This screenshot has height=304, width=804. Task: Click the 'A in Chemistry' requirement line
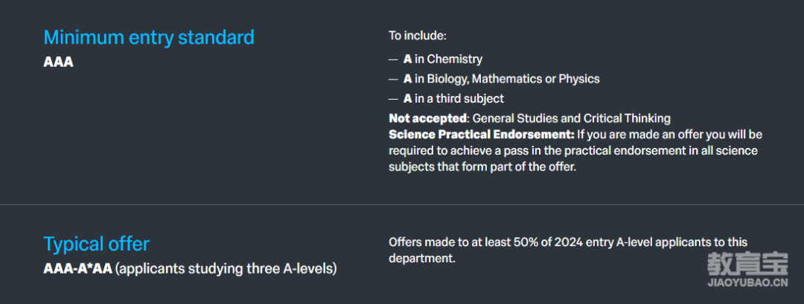tap(443, 59)
